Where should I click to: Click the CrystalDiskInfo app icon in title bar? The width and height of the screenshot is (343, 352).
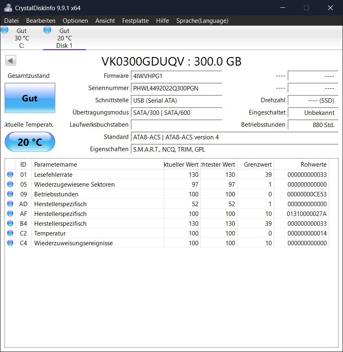[8, 8]
